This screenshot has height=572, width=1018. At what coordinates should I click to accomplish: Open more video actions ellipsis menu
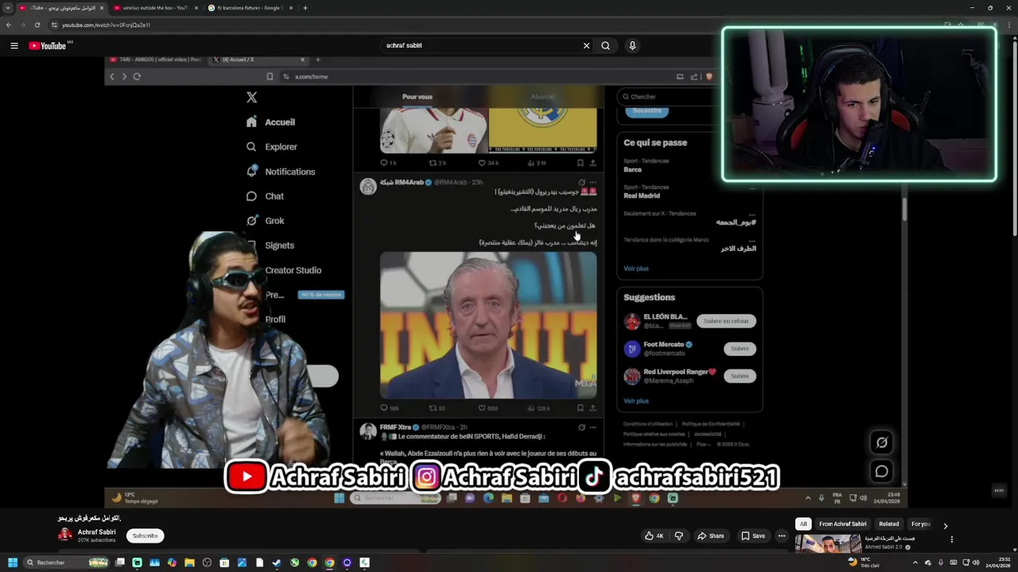(x=781, y=536)
